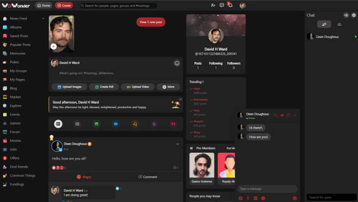Click the WoWonder logo
The height and width of the screenshot is (202, 358).
click(x=16, y=5)
